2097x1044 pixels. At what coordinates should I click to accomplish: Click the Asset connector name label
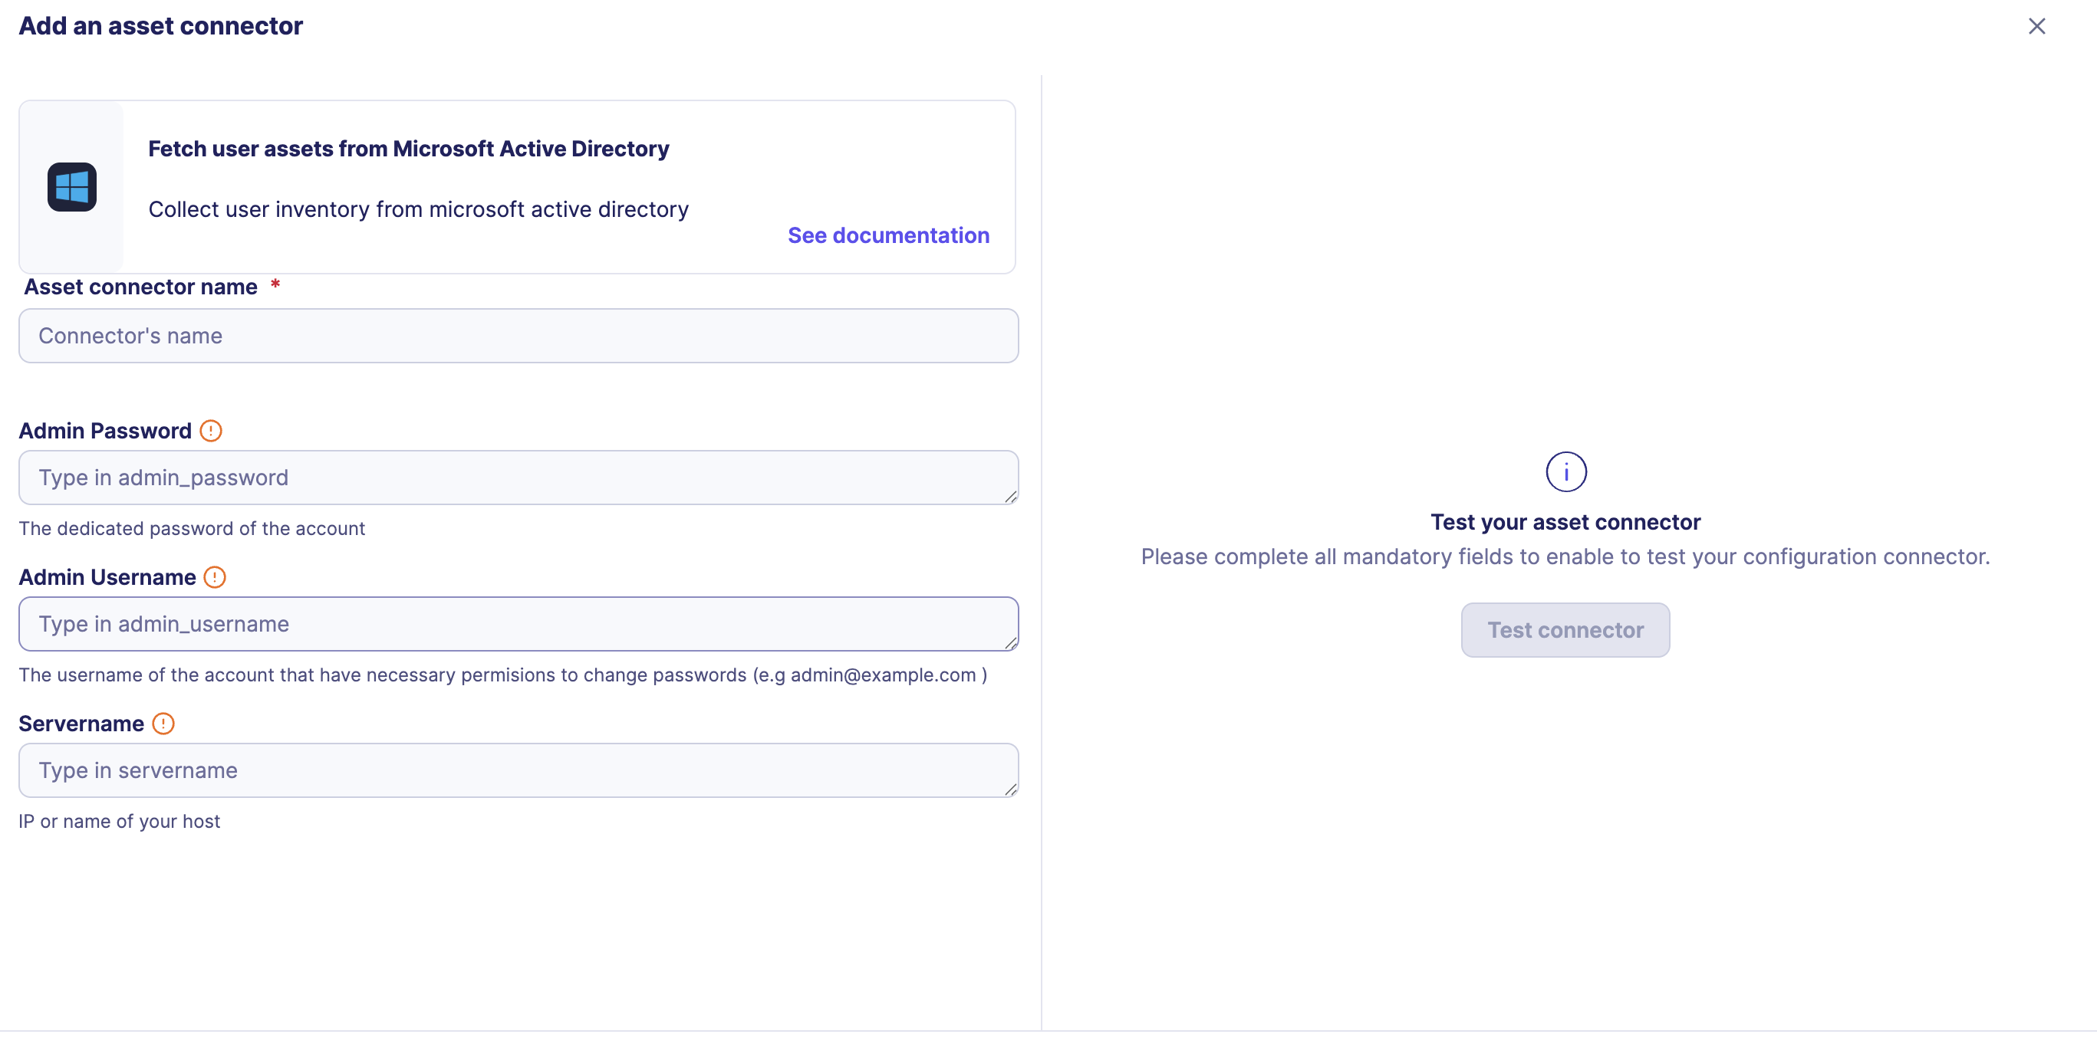tap(141, 287)
